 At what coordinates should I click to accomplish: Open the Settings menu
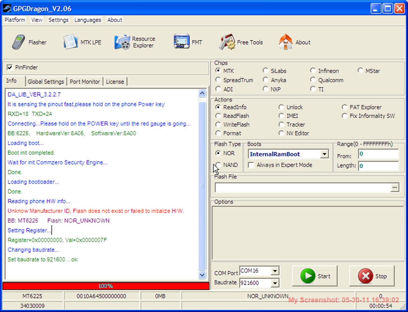58,20
